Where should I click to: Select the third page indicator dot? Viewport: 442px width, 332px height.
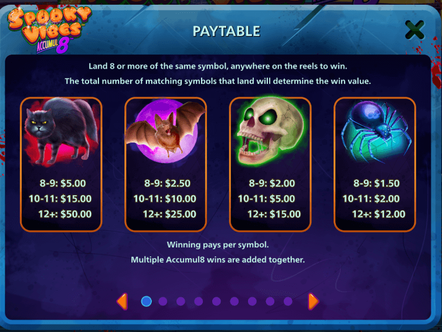[x=181, y=301]
